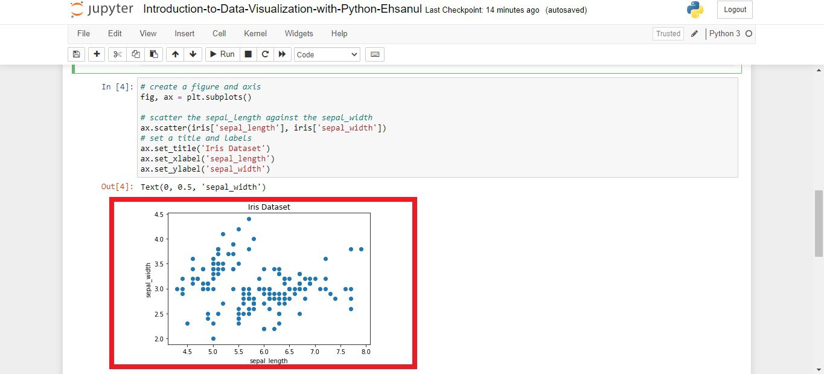The height and width of the screenshot is (374, 824).
Task: Cut the selected cells
Action: coord(117,54)
